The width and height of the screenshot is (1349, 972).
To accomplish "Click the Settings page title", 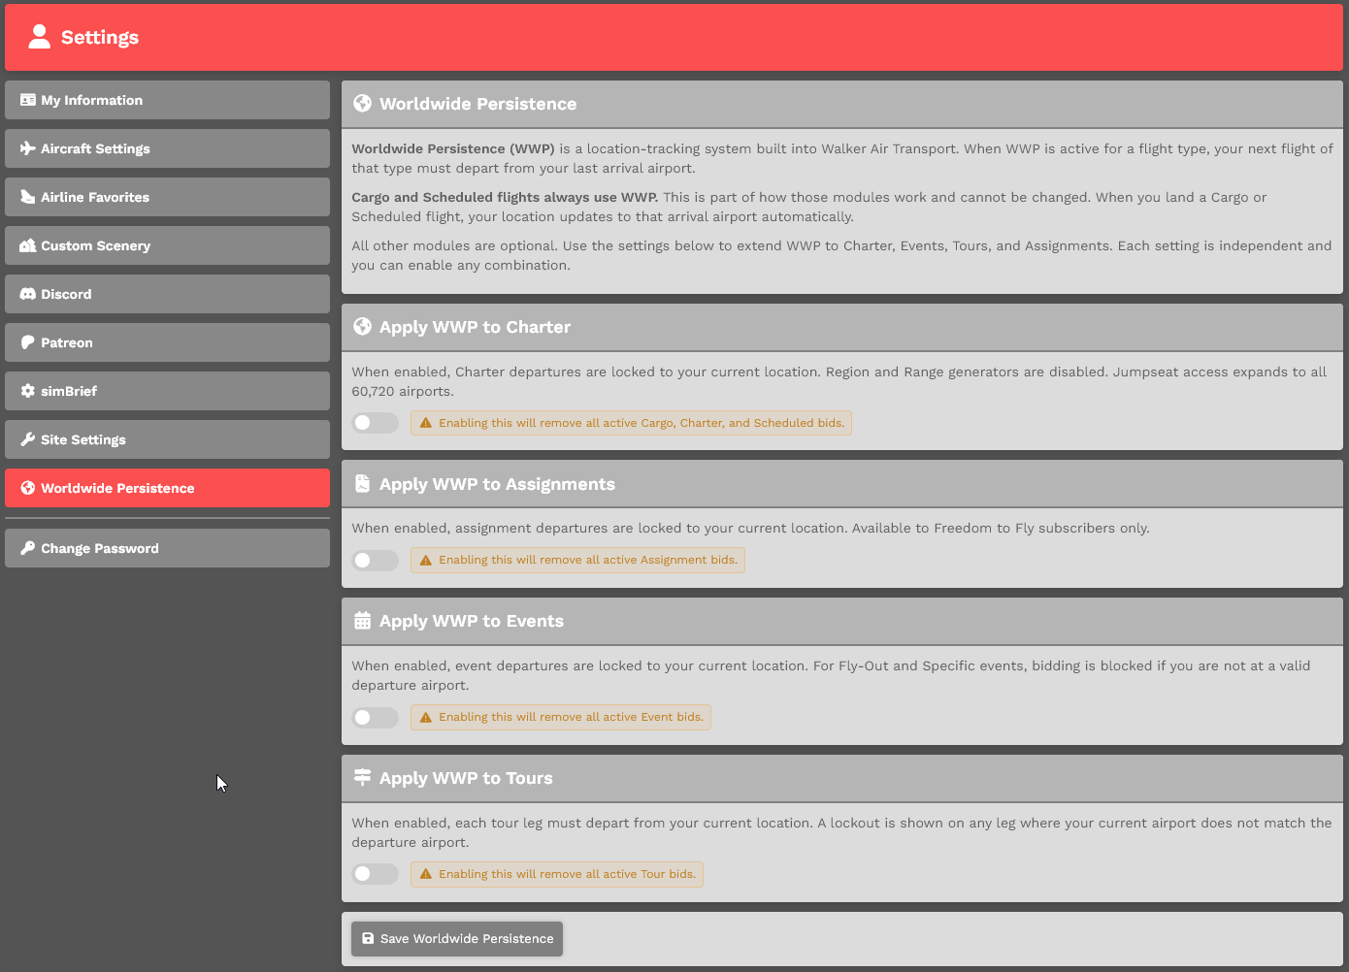I will tap(100, 37).
